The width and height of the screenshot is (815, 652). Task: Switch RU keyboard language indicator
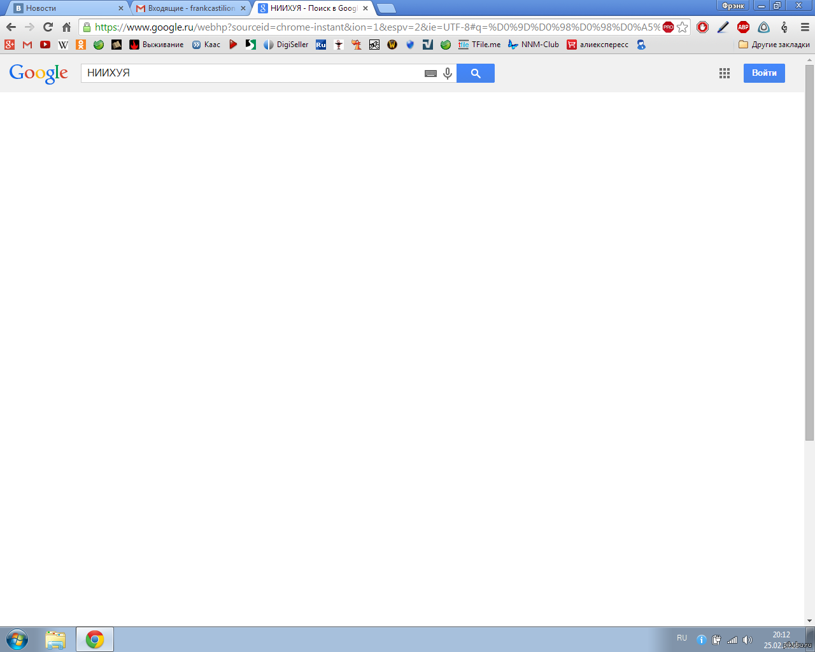tap(682, 638)
